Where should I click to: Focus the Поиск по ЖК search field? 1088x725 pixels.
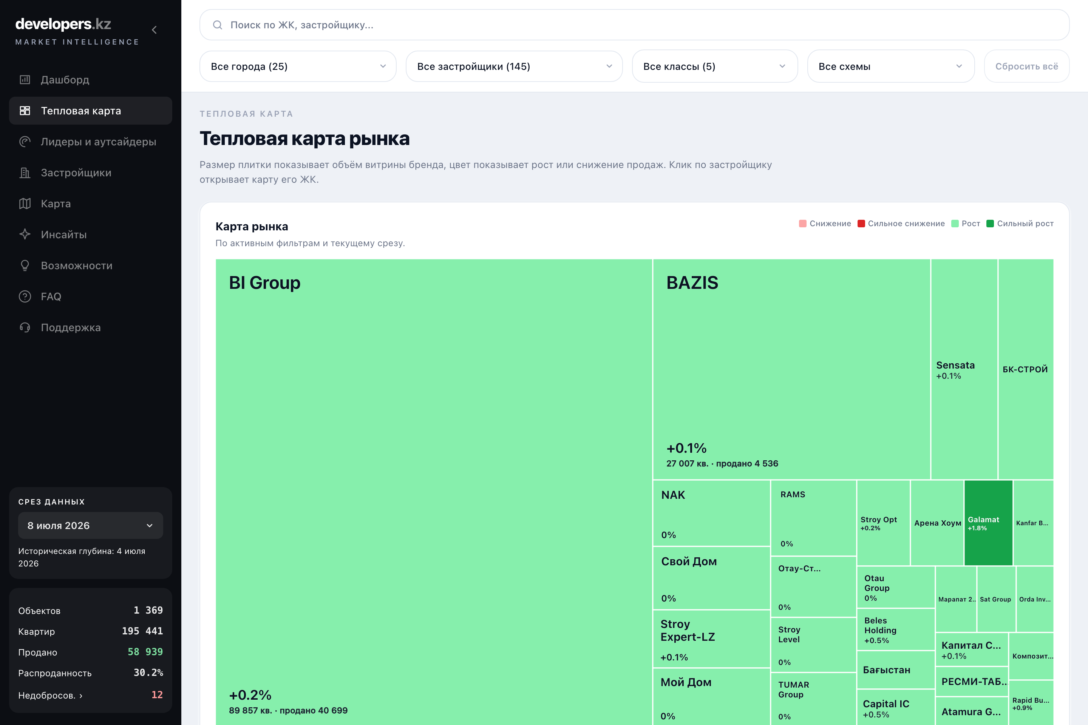point(634,25)
